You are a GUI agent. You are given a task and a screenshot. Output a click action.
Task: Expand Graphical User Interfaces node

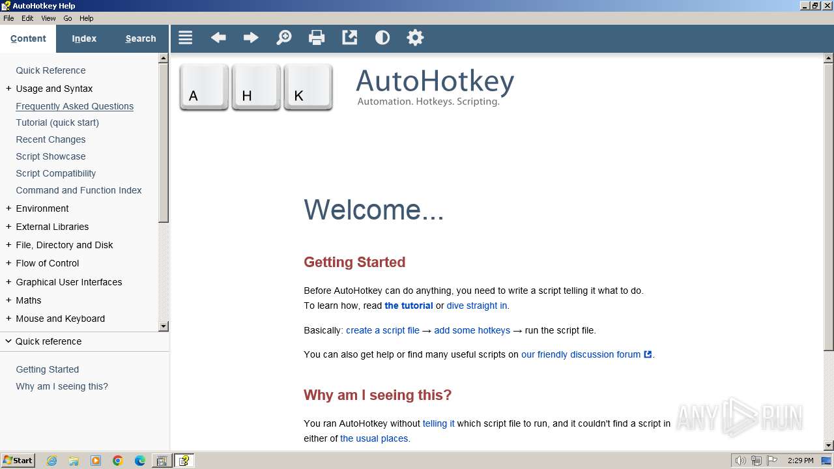click(x=8, y=282)
